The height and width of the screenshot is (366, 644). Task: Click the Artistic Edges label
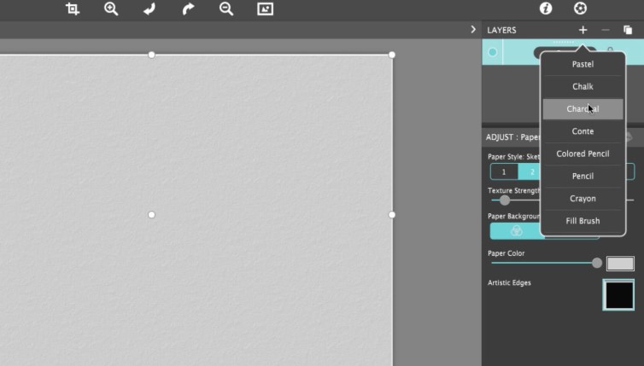click(x=509, y=282)
